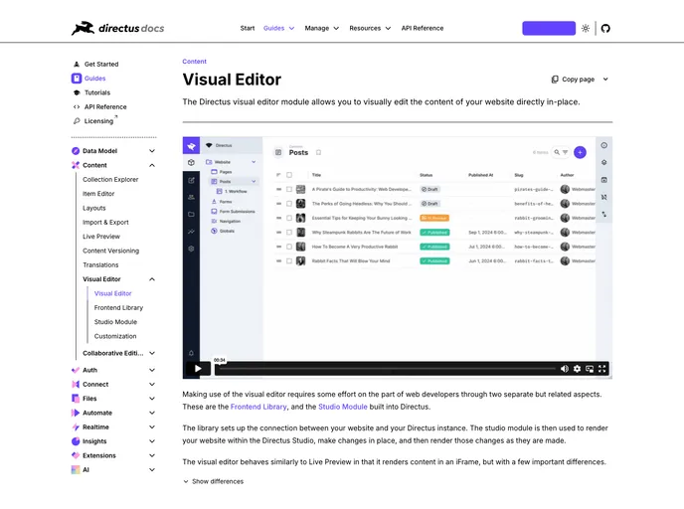
Task: Open the Live Preview sidebar page
Action: [x=101, y=237]
